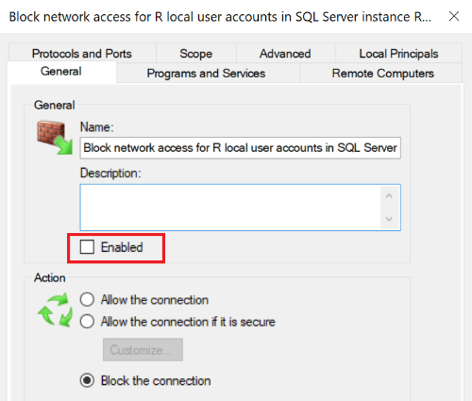Screen dimensions: 472x401
Task: Focus the Description text box
Action: 230,208
